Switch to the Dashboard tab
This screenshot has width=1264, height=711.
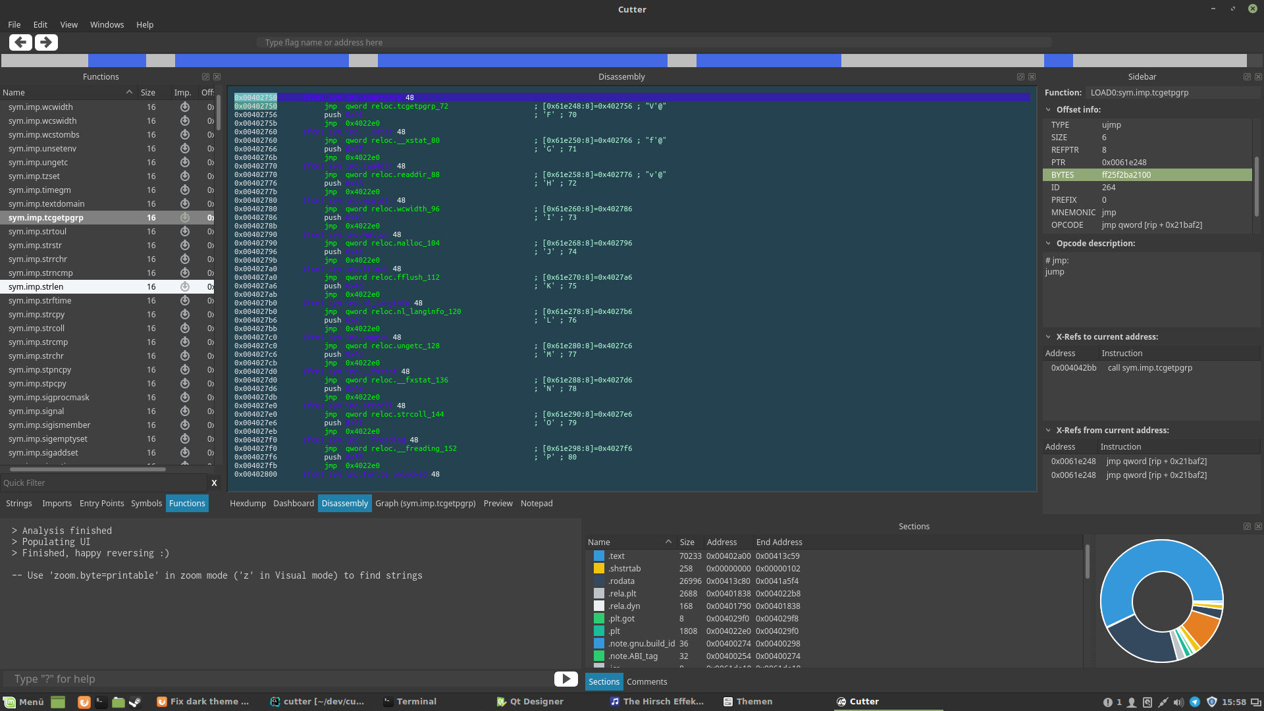coord(294,504)
